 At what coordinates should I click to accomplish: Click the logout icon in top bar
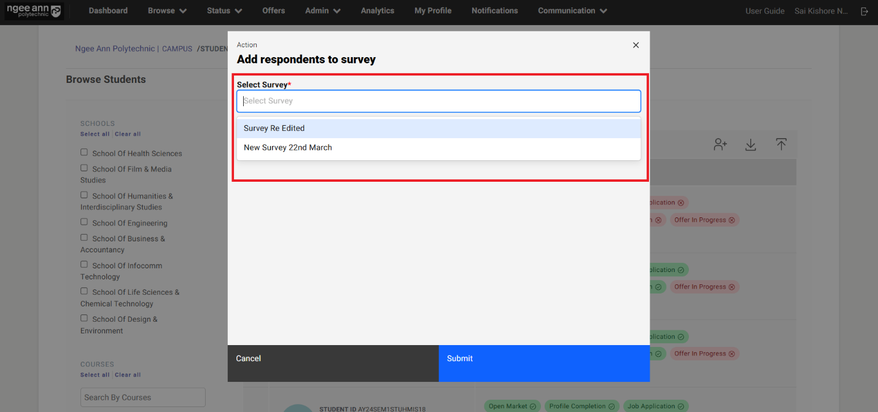click(864, 11)
